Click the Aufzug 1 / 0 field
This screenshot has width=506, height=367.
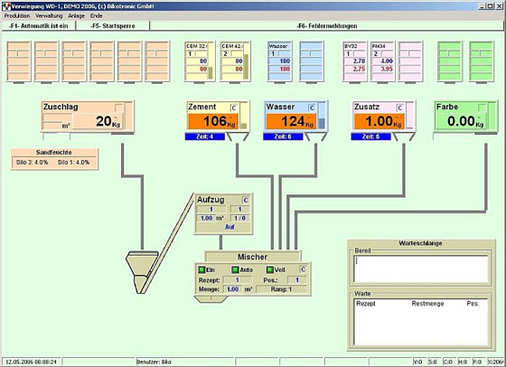[x=239, y=218]
